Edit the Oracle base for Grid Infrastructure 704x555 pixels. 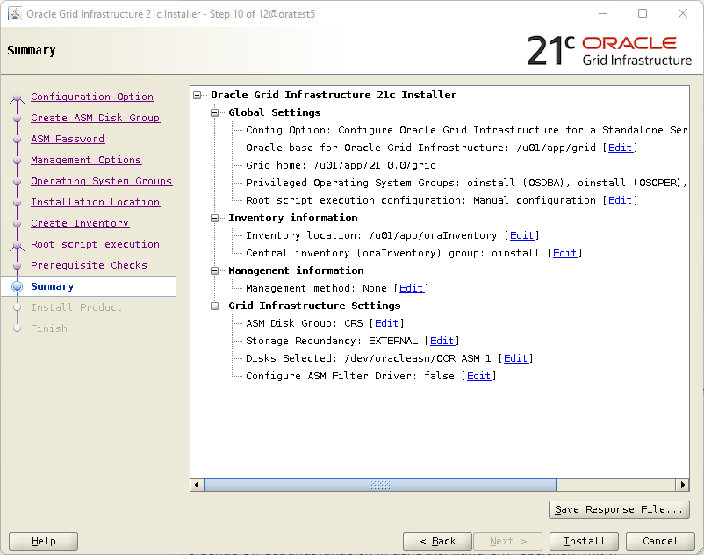620,148
